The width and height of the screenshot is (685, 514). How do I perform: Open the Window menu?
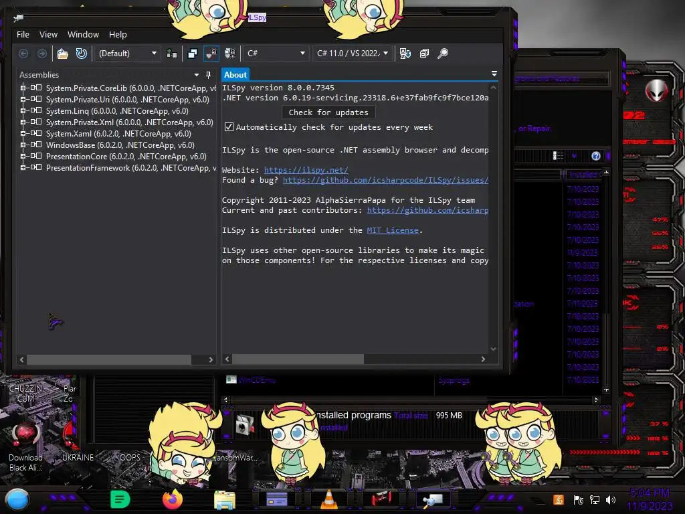83,35
